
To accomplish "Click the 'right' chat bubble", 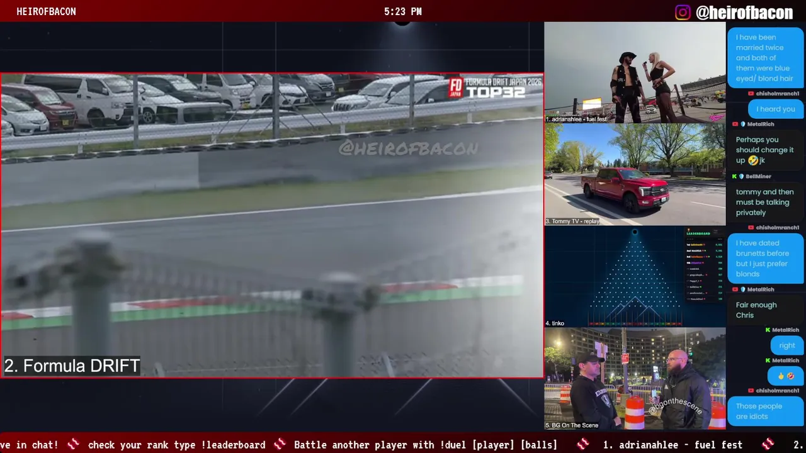I will click(x=787, y=345).
